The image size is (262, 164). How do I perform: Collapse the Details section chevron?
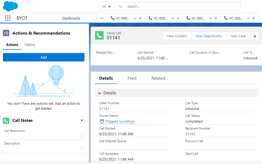[100, 93]
